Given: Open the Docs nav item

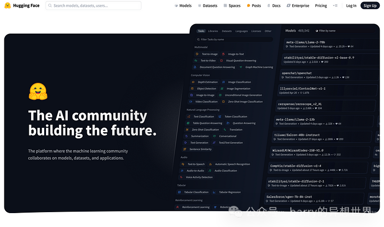Looking at the screenshot, I should tap(274, 5).
